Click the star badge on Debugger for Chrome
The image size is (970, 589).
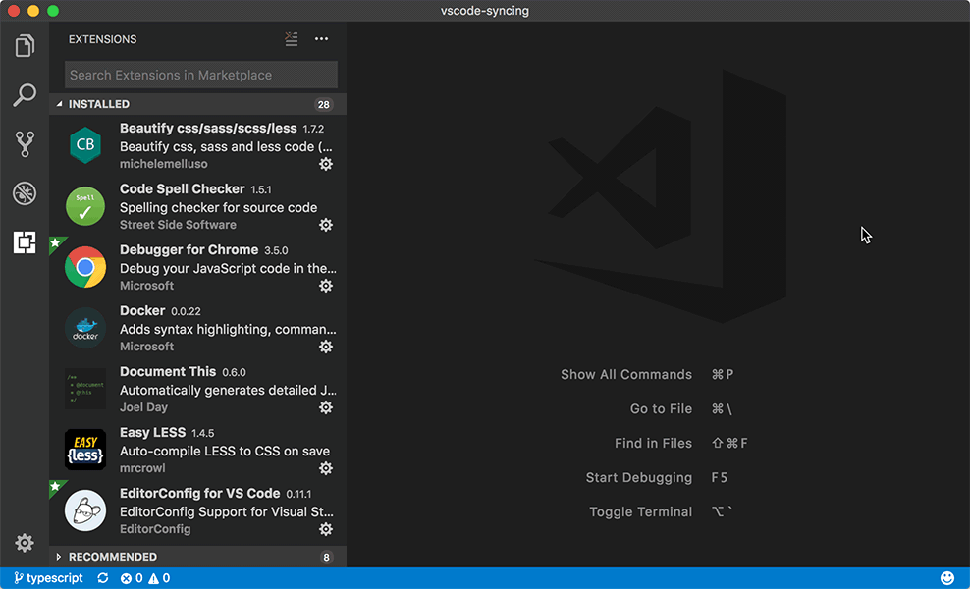click(56, 242)
